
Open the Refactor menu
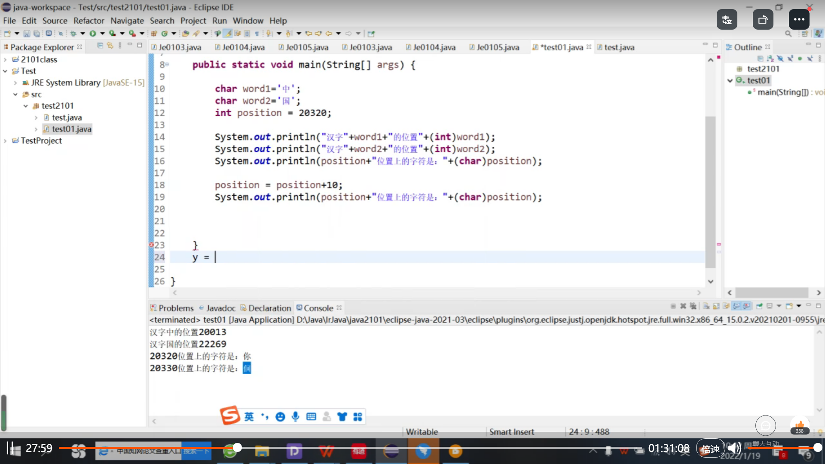89,21
